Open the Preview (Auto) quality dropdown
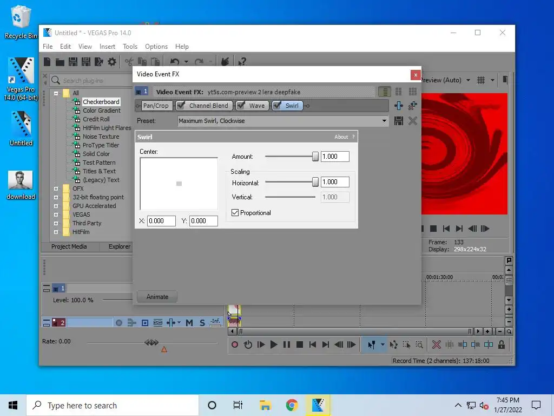This screenshot has height=416, width=554. click(468, 80)
